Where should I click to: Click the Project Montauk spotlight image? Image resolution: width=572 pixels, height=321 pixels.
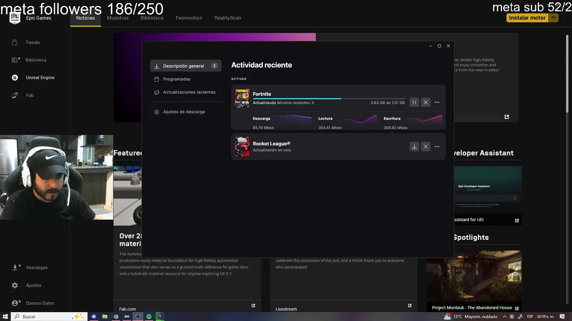pyautogui.click(x=474, y=276)
